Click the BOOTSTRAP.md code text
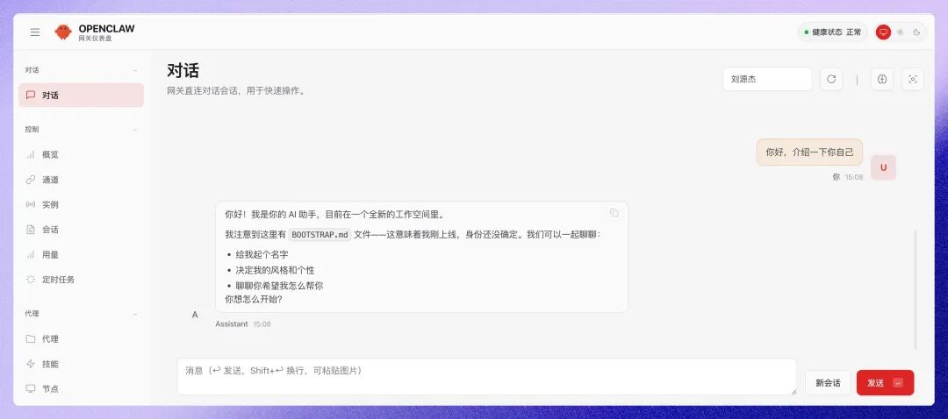Viewport: 948px width, 419px height. (x=320, y=235)
